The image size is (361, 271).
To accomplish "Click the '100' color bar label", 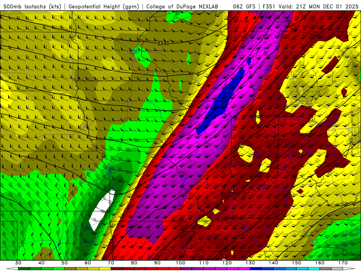I will [x=180, y=263].
